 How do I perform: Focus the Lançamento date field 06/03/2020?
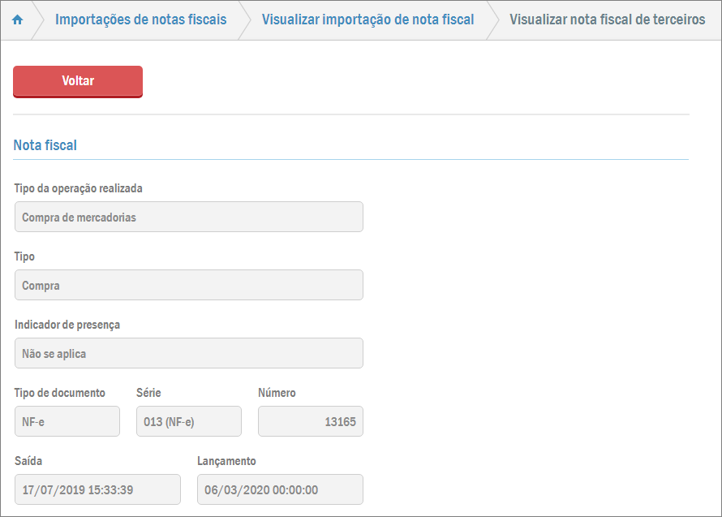(280, 490)
